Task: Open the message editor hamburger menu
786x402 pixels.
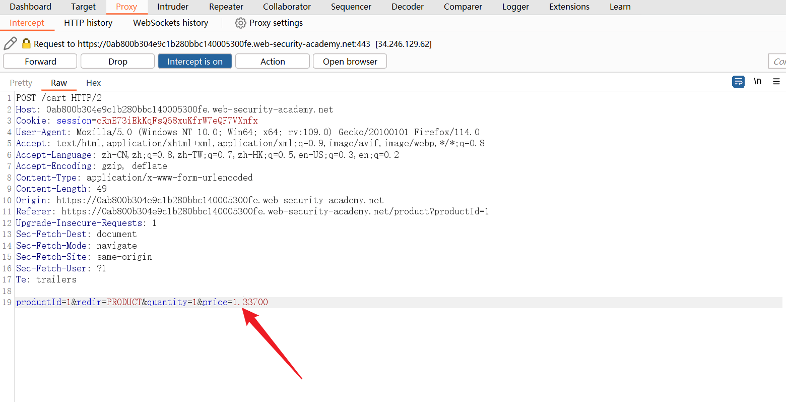Action: coord(776,82)
